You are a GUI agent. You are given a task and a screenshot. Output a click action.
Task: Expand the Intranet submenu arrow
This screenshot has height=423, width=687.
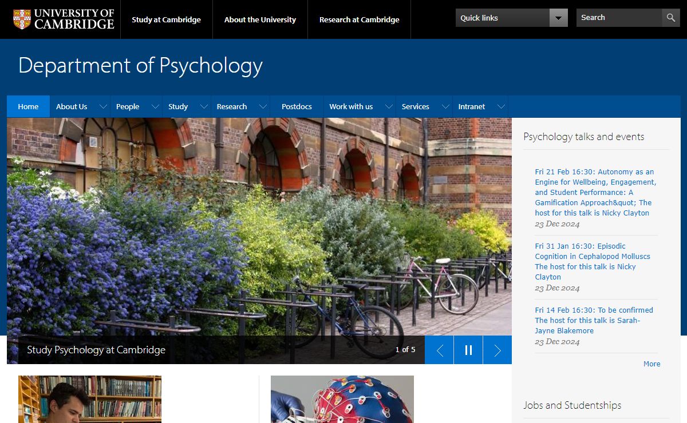(501, 106)
